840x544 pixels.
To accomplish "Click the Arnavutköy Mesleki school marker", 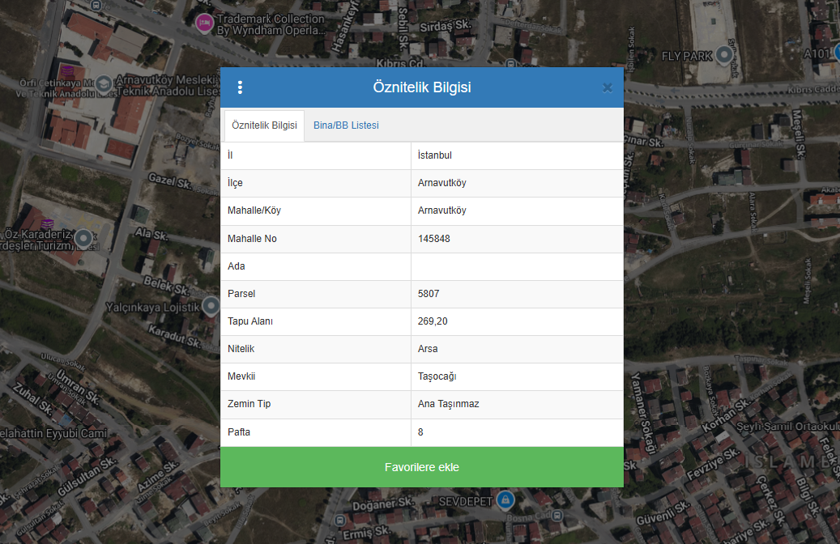I will coord(104,84).
